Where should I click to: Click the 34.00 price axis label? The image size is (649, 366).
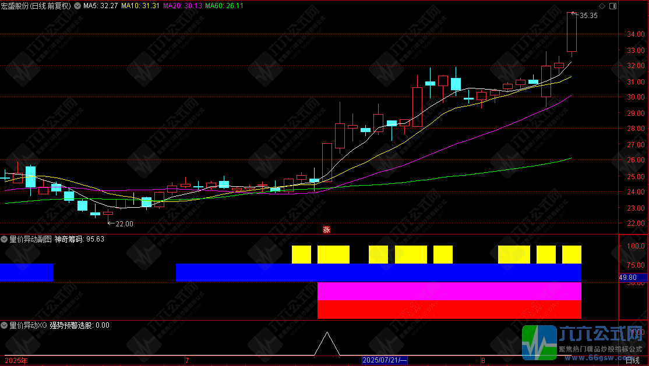coord(636,34)
